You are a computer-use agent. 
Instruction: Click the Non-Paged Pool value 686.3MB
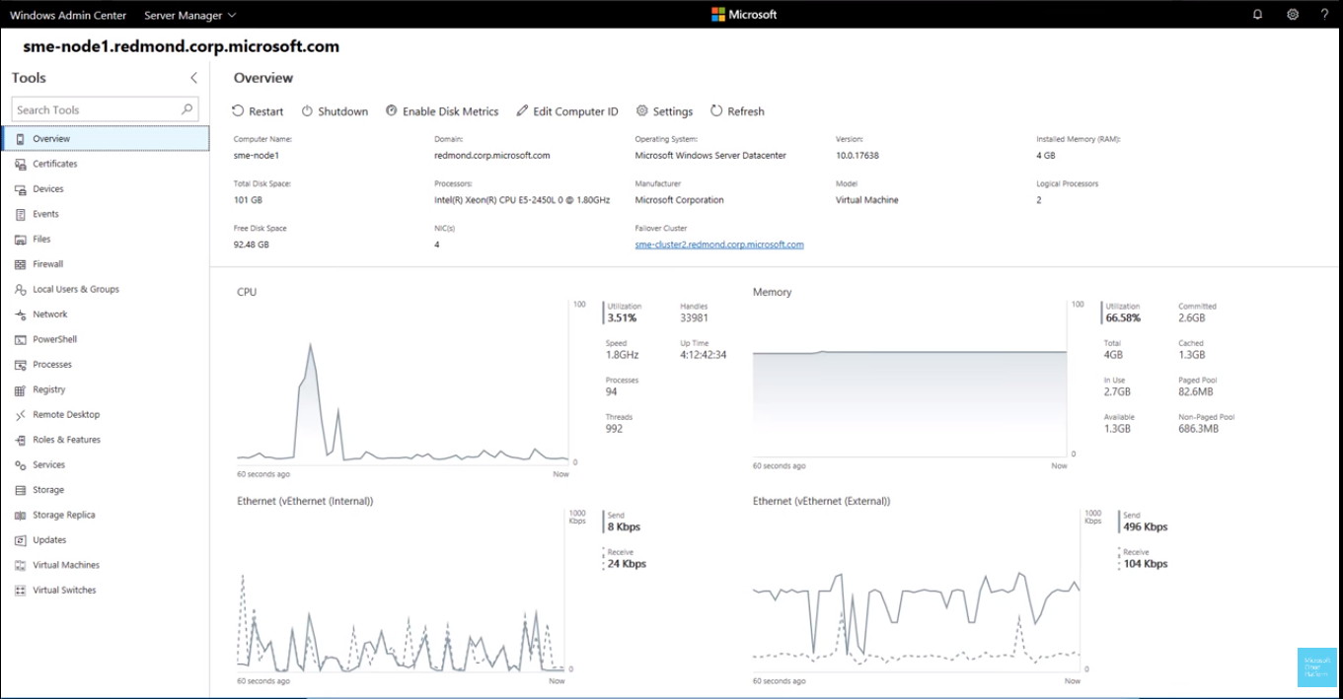coord(1199,429)
